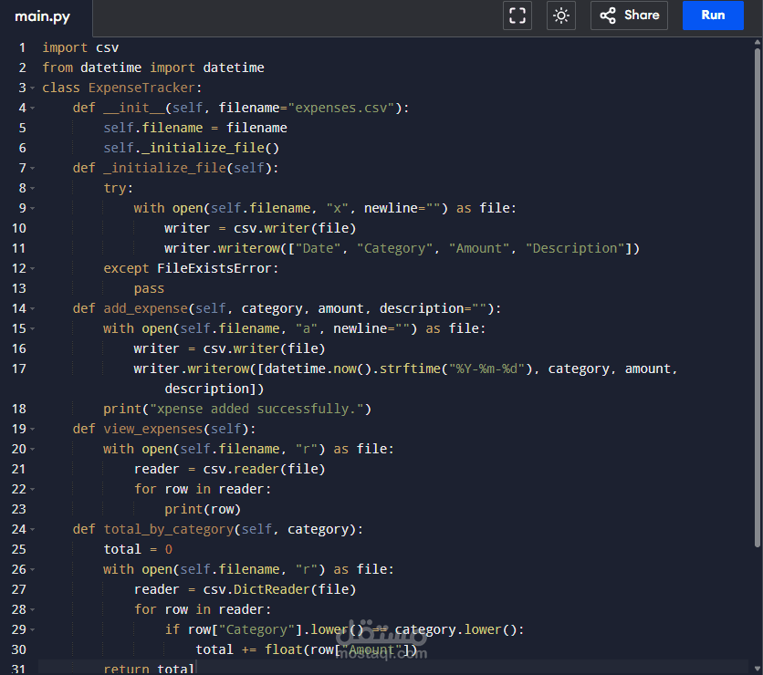Collapse the __init__ method on line 4
763x675 pixels.
tap(33, 108)
